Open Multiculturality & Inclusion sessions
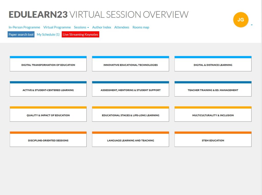Viewport: 262px width, 195px height. tap(213, 114)
